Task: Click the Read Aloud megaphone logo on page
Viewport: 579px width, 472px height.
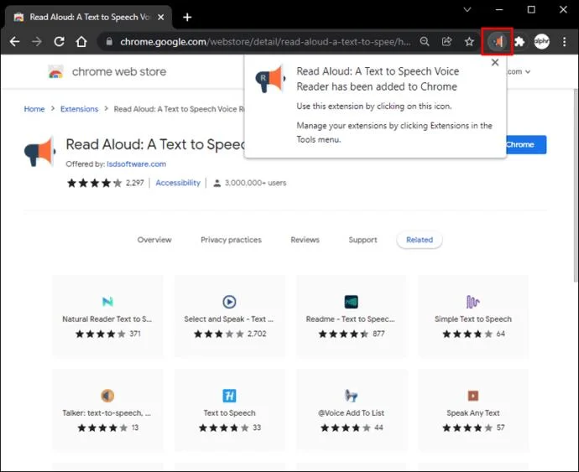Action: pyautogui.click(x=40, y=152)
